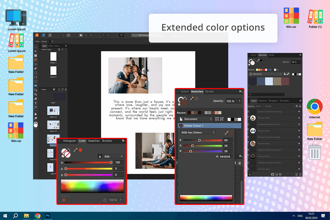Select the Zoom magnifier tool in the left toolbar

click(x=35, y=118)
